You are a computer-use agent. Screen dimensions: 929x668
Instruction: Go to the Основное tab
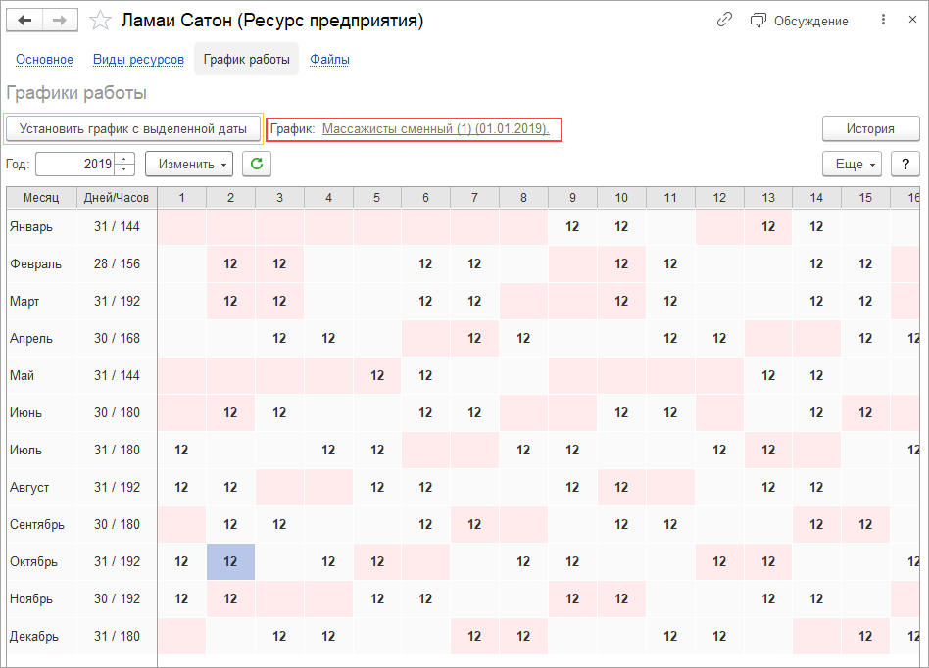tap(44, 60)
